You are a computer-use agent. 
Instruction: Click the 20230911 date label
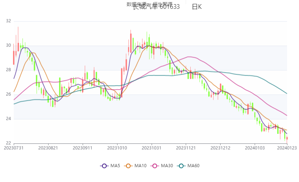click(x=83, y=148)
